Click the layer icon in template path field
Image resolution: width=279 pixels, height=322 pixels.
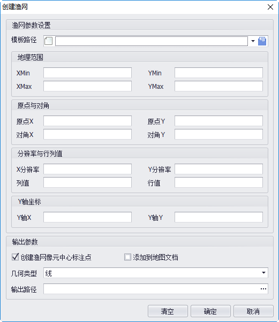coord(49,41)
